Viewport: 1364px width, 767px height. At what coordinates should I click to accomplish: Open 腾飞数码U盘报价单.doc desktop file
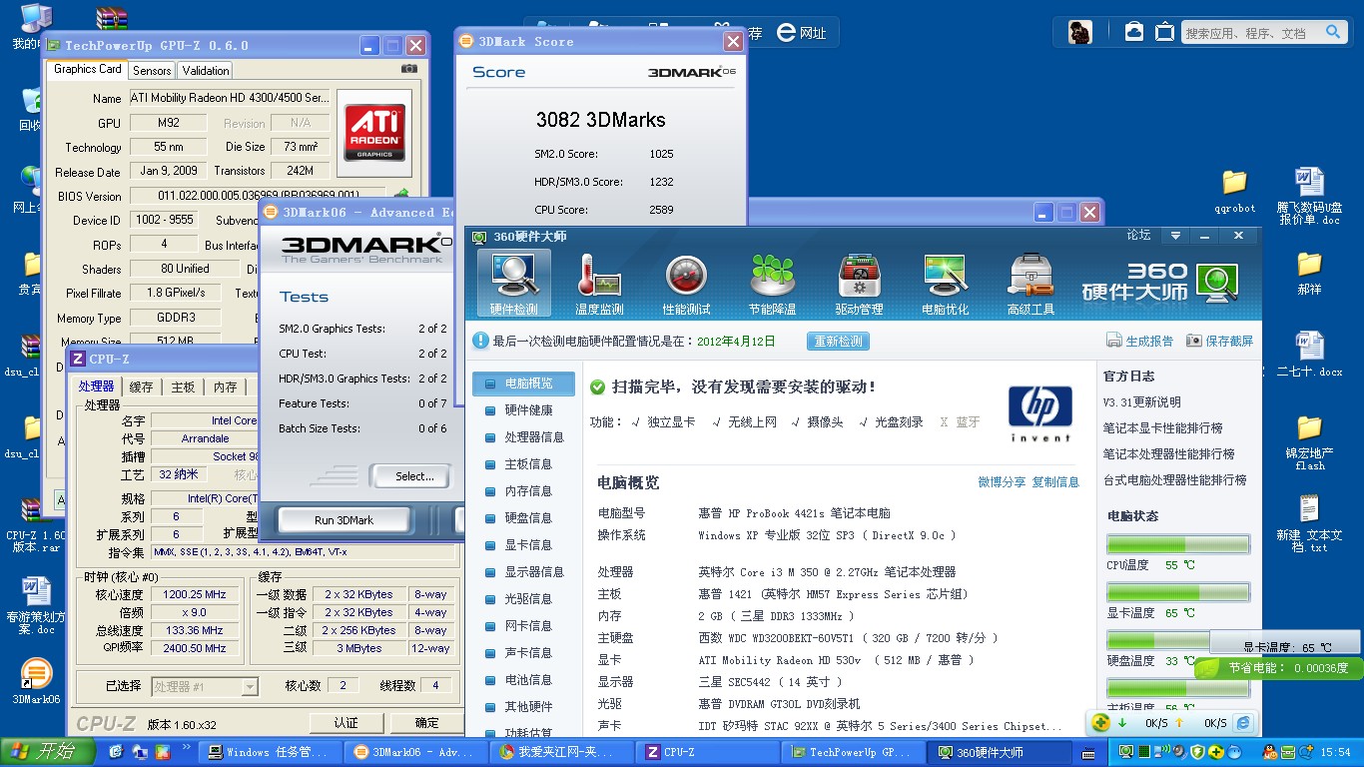pos(1309,196)
